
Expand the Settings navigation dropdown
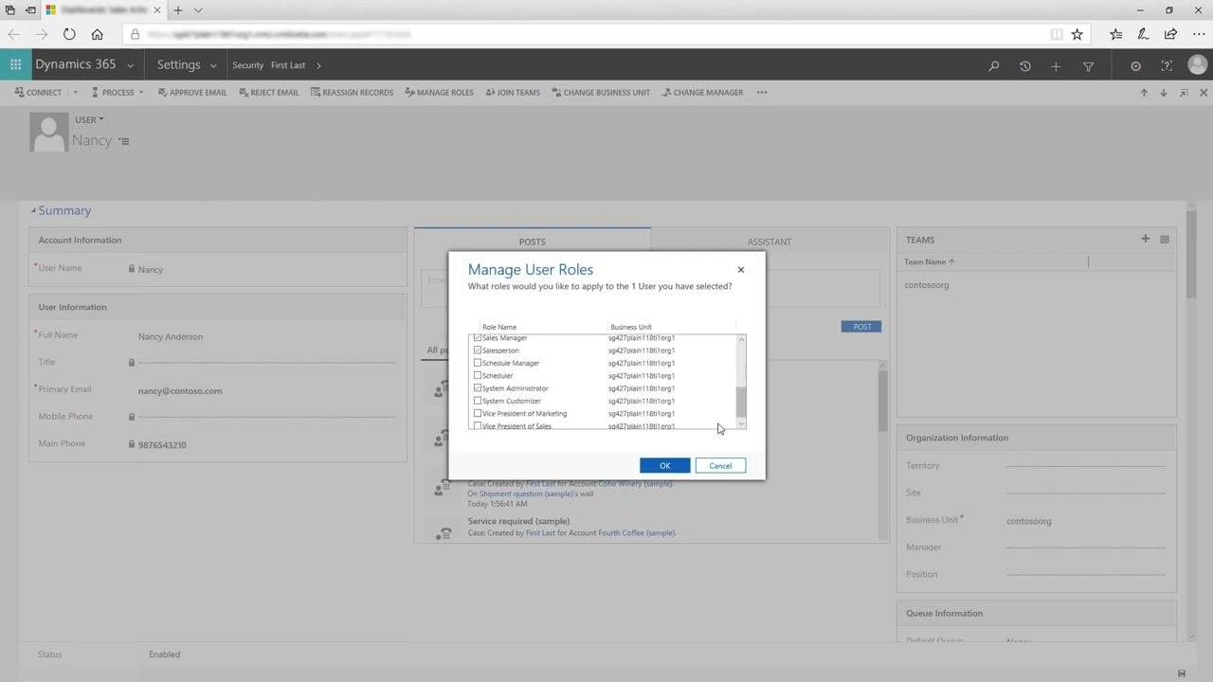click(x=213, y=65)
